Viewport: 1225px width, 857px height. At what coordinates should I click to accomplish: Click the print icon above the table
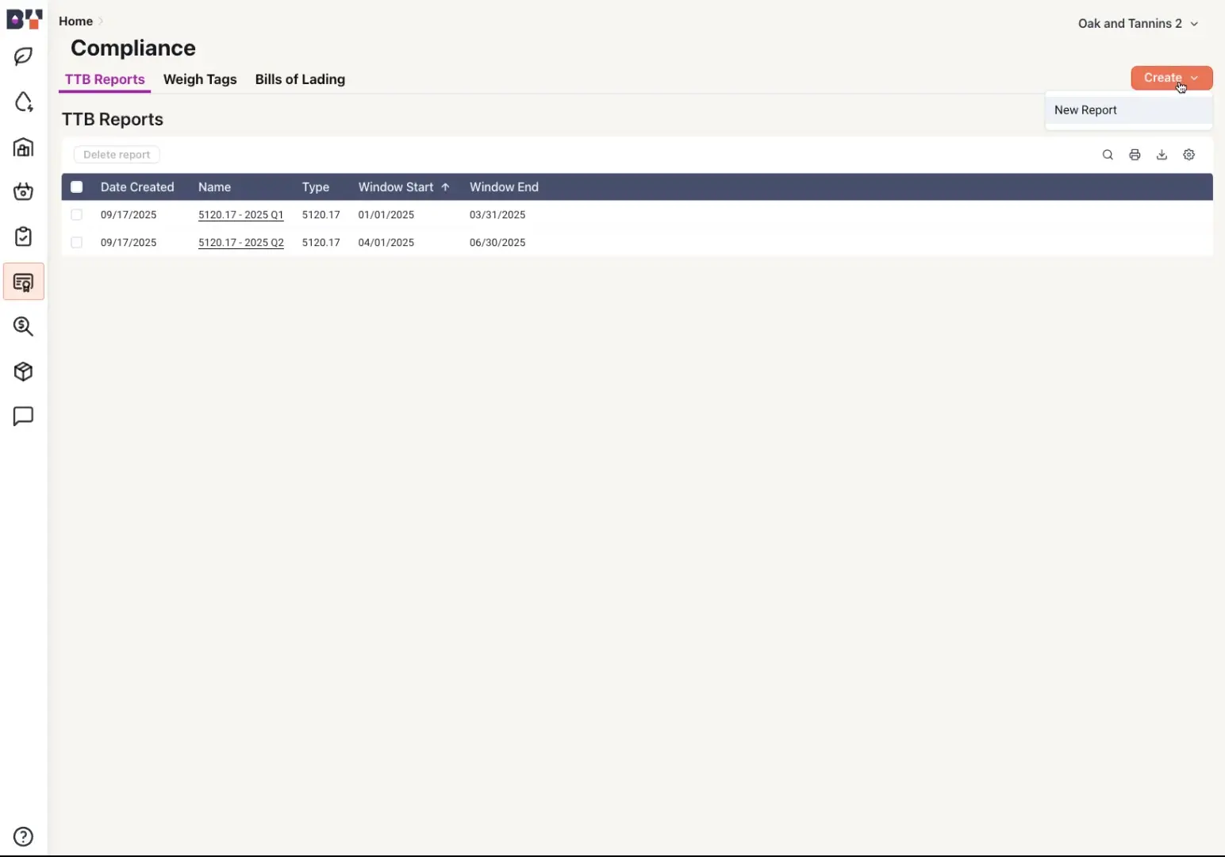click(x=1135, y=155)
